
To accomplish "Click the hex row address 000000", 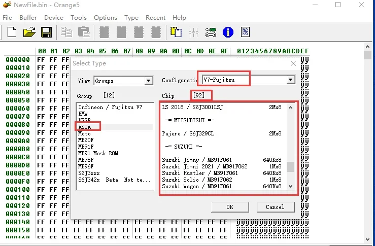I will tap(18, 59).
